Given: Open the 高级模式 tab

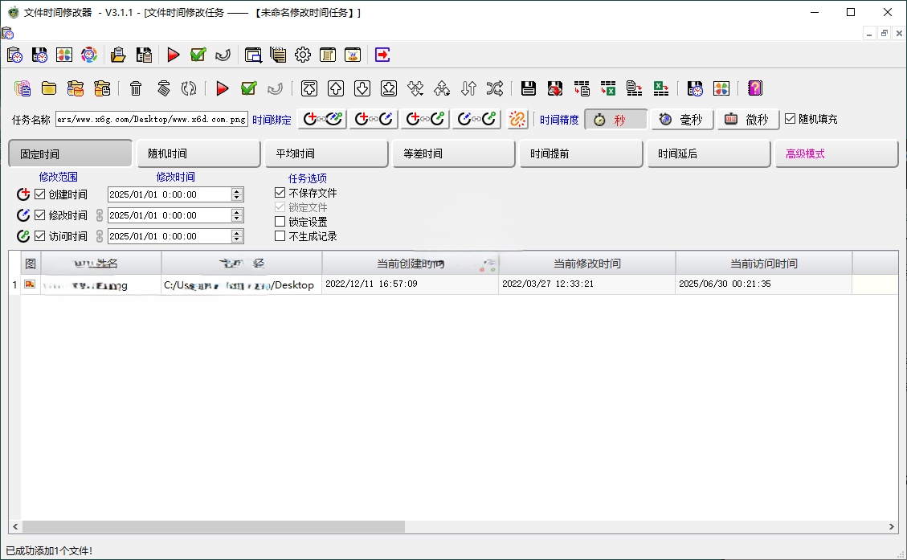Looking at the screenshot, I should coord(836,154).
